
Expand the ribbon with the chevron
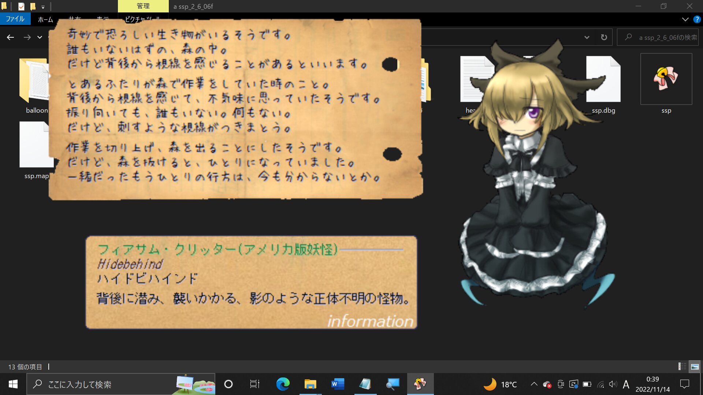(685, 19)
